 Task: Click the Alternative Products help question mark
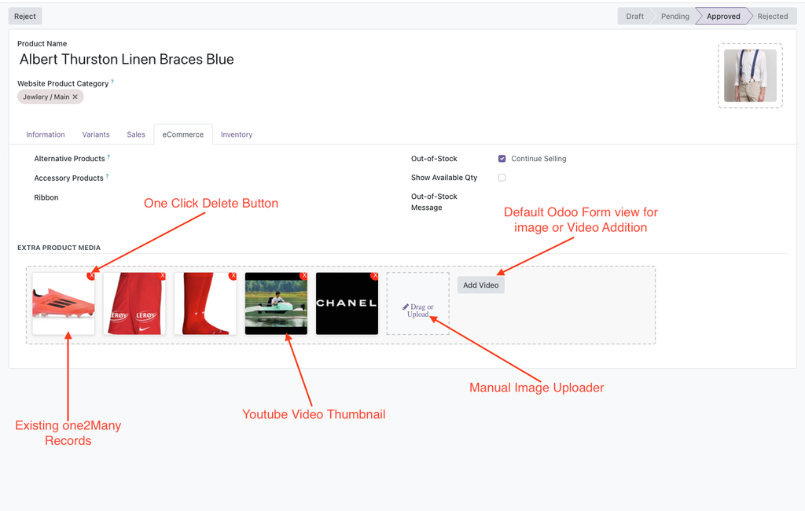108,156
